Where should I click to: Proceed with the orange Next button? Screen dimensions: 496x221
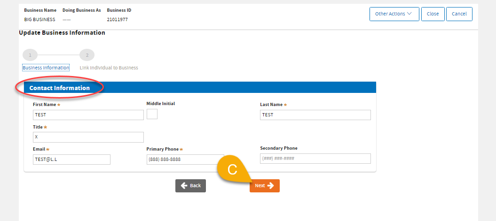tap(264, 186)
